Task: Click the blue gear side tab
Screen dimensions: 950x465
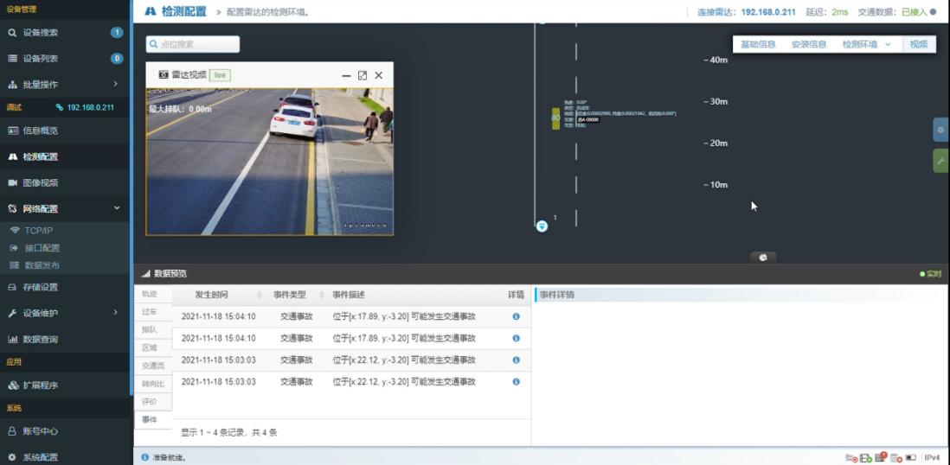Action: 940,130
